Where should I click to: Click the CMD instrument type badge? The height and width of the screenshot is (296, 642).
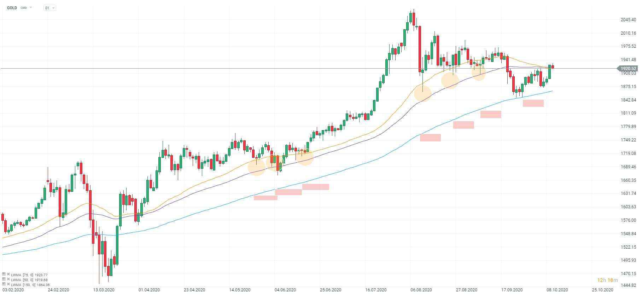click(24, 8)
